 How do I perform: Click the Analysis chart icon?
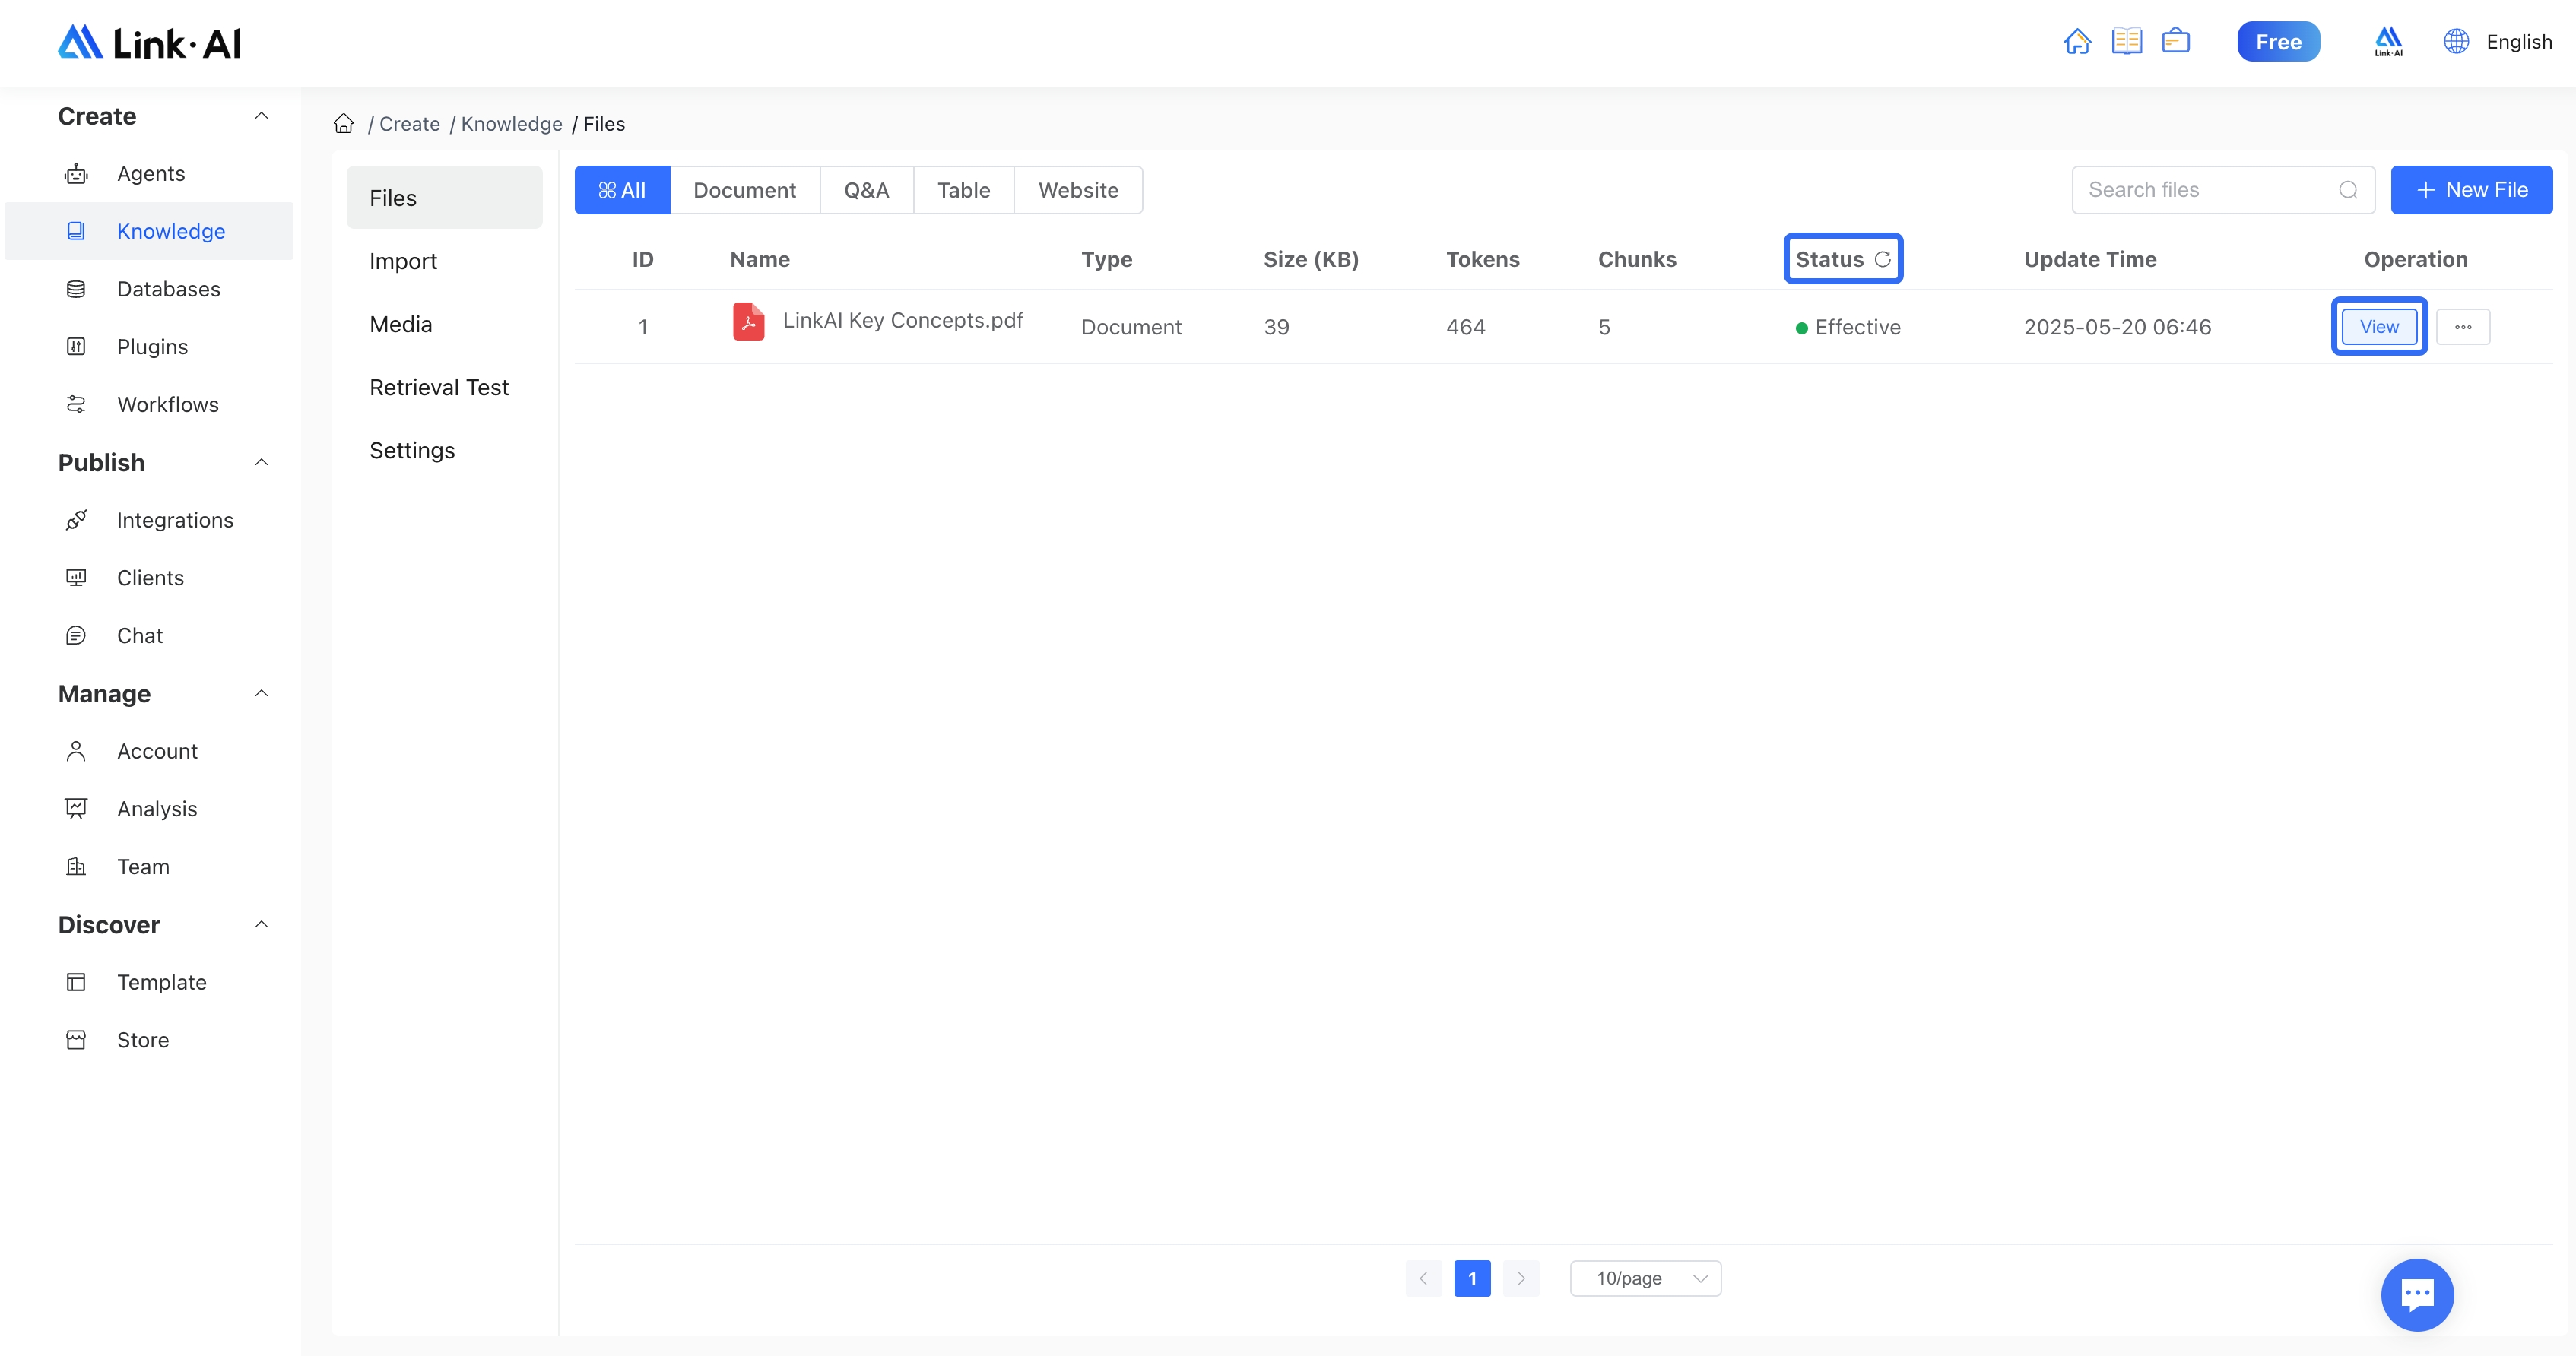[76, 809]
